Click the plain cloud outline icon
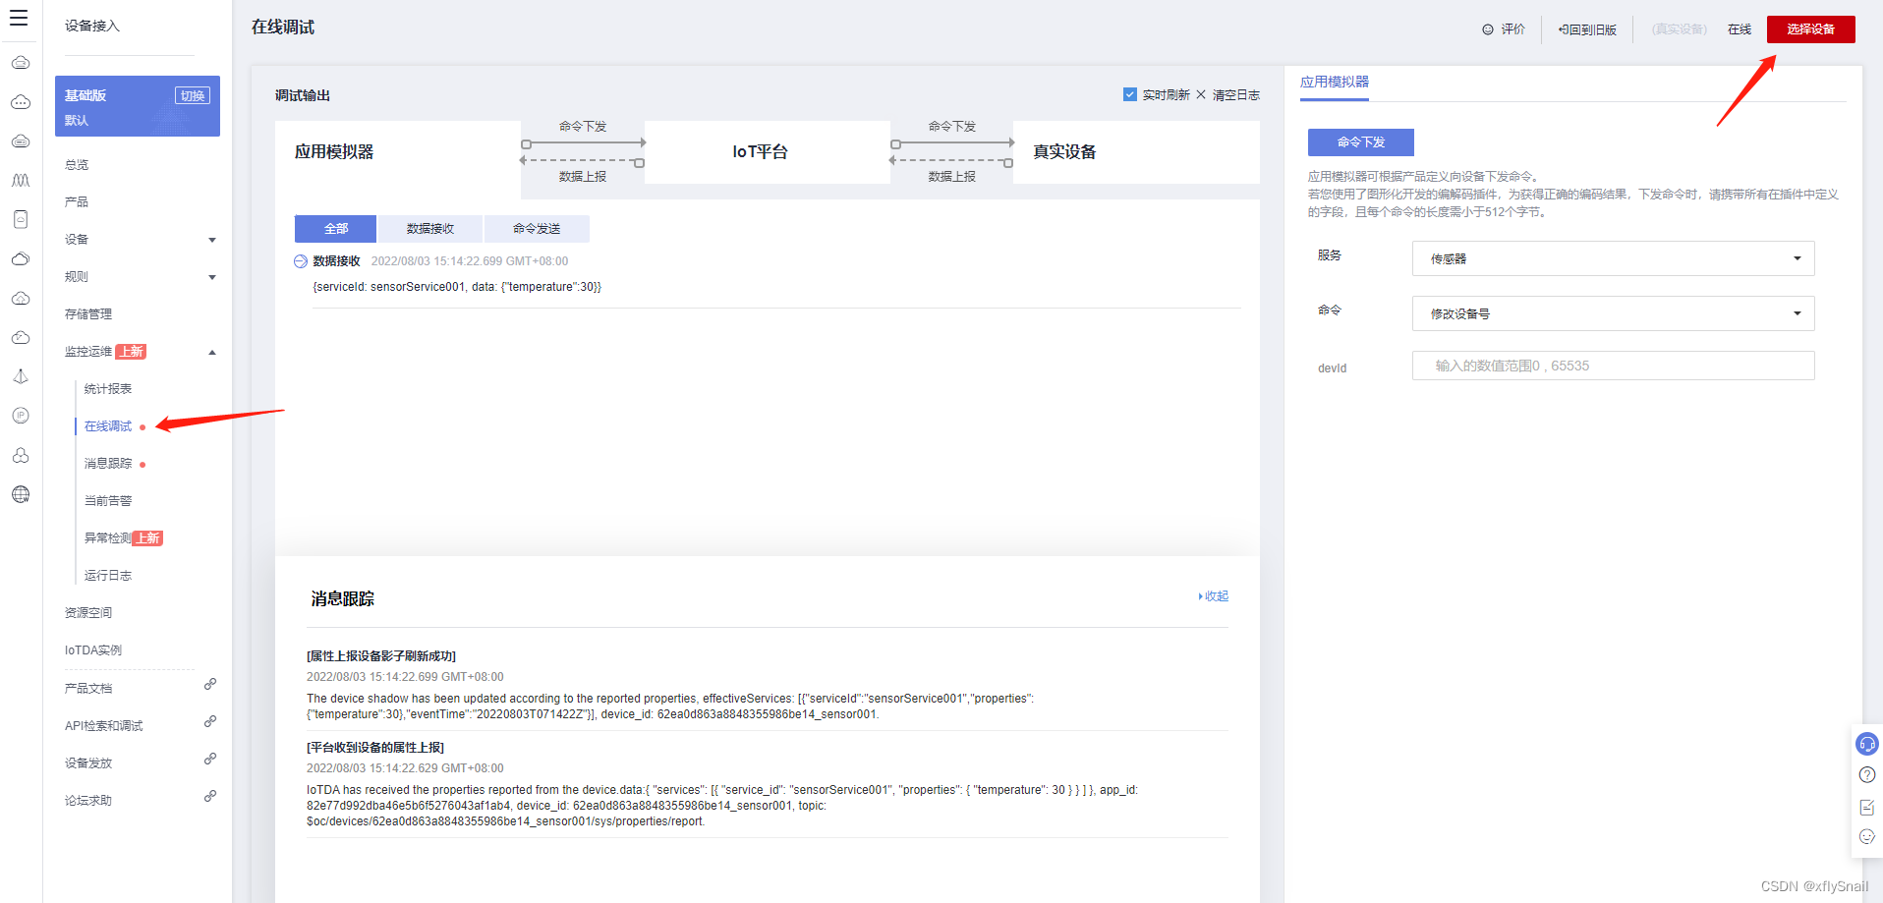Viewport: 1883px width, 903px height. [x=21, y=259]
